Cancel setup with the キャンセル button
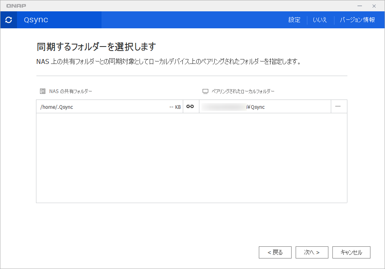The width and height of the screenshot is (385, 269). click(351, 252)
